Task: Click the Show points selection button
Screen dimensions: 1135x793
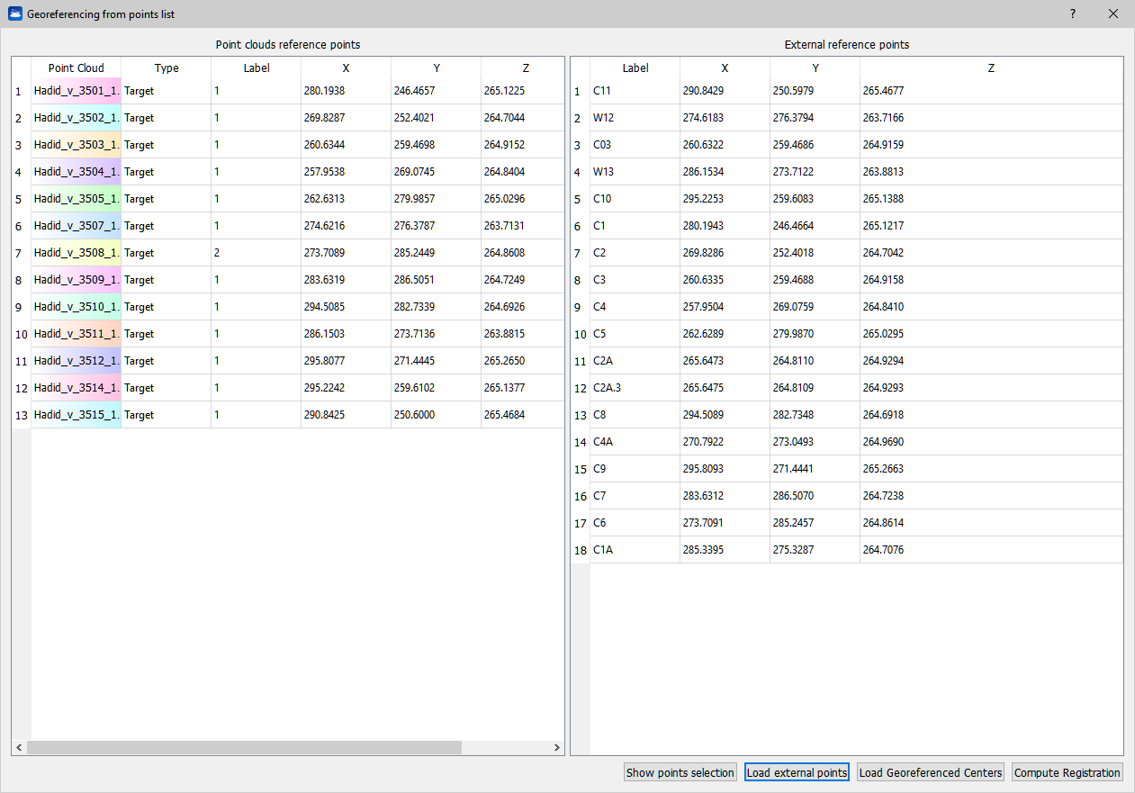Action: pyautogui.click(x=680, y=772)
